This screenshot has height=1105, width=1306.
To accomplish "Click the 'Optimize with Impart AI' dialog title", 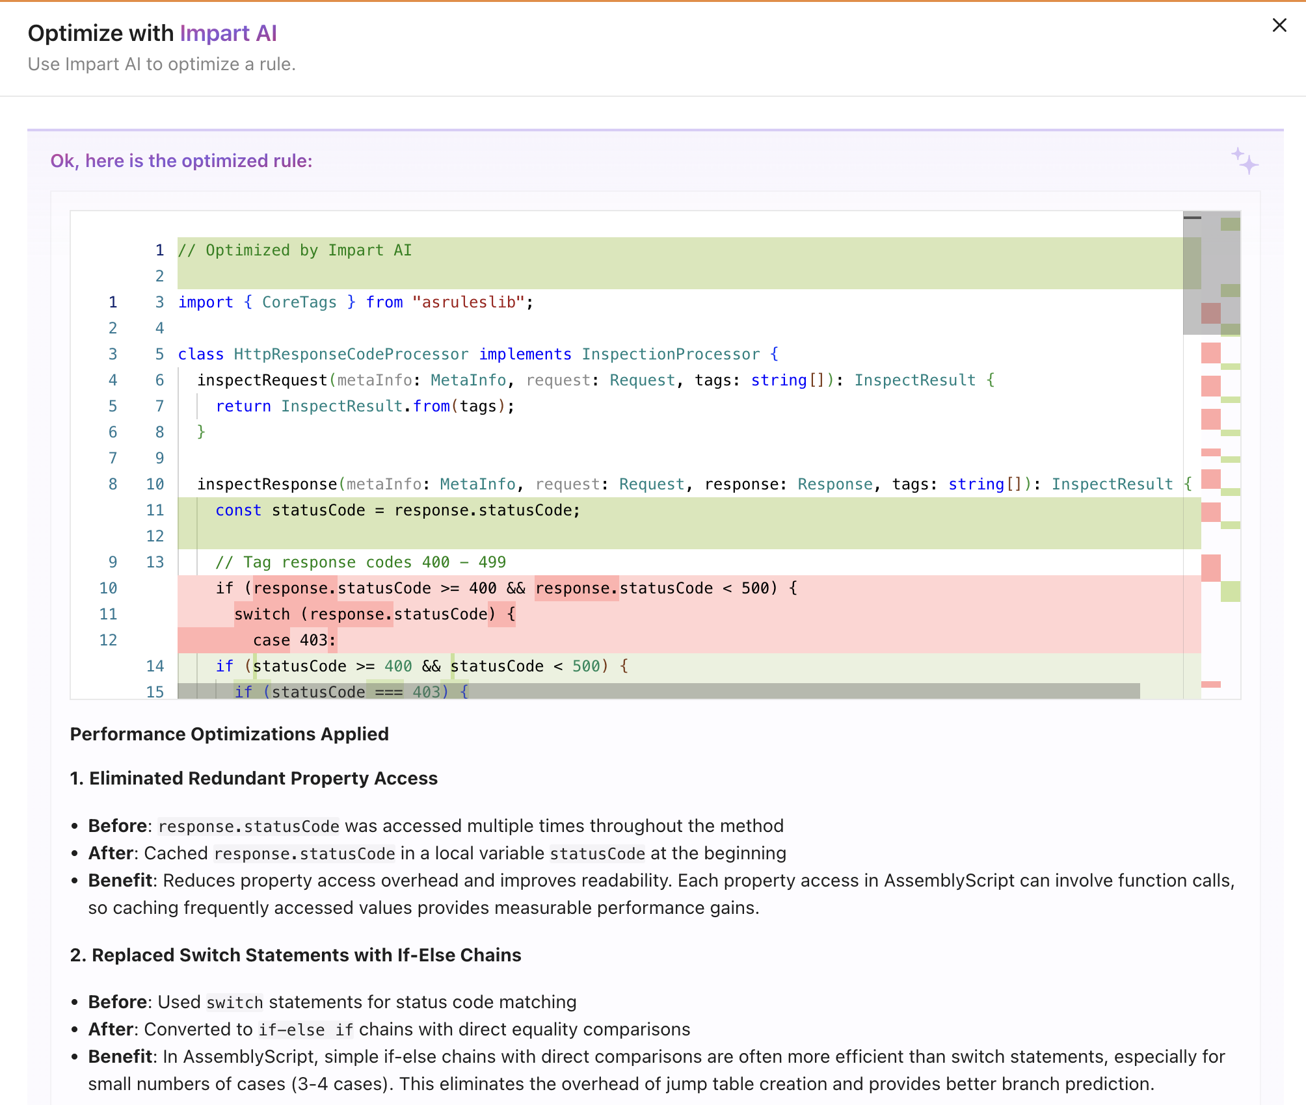I will pos(152,33).
